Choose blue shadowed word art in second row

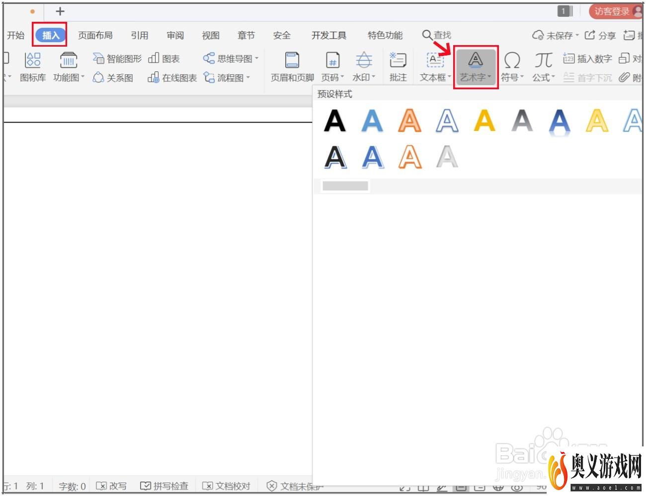point(373,157)
